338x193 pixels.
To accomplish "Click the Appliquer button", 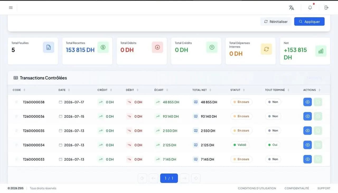I will coord(309,22).
